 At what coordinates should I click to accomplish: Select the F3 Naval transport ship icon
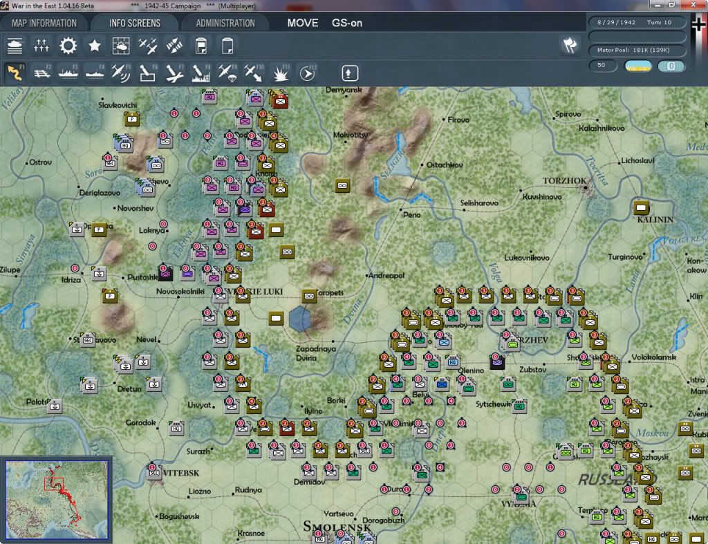68,73
